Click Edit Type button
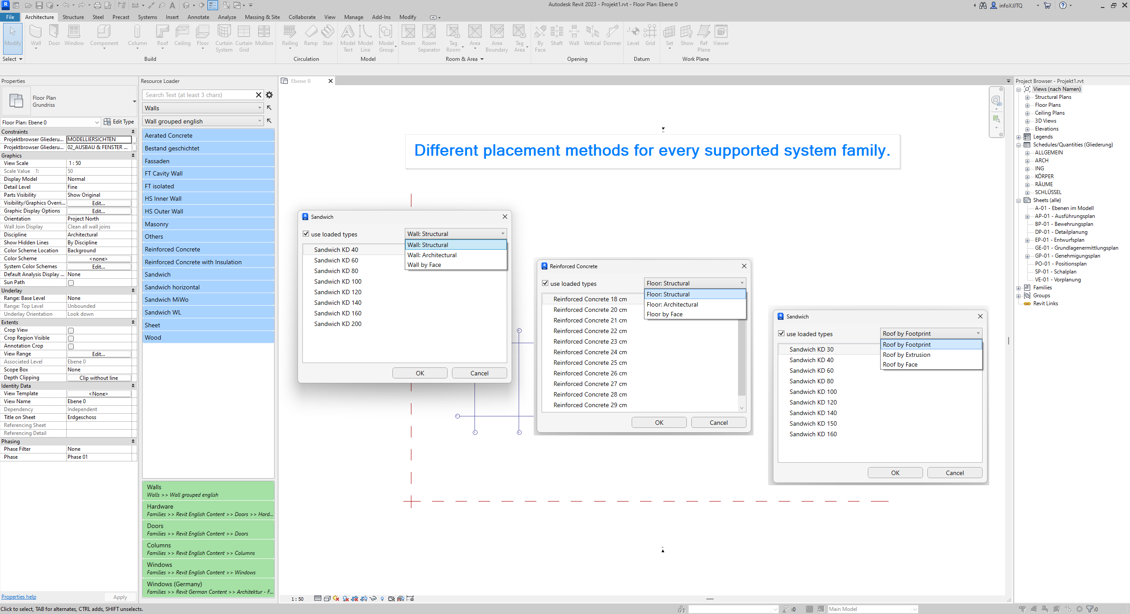Viewport: 1130px width, 614px height. (119, 122)
